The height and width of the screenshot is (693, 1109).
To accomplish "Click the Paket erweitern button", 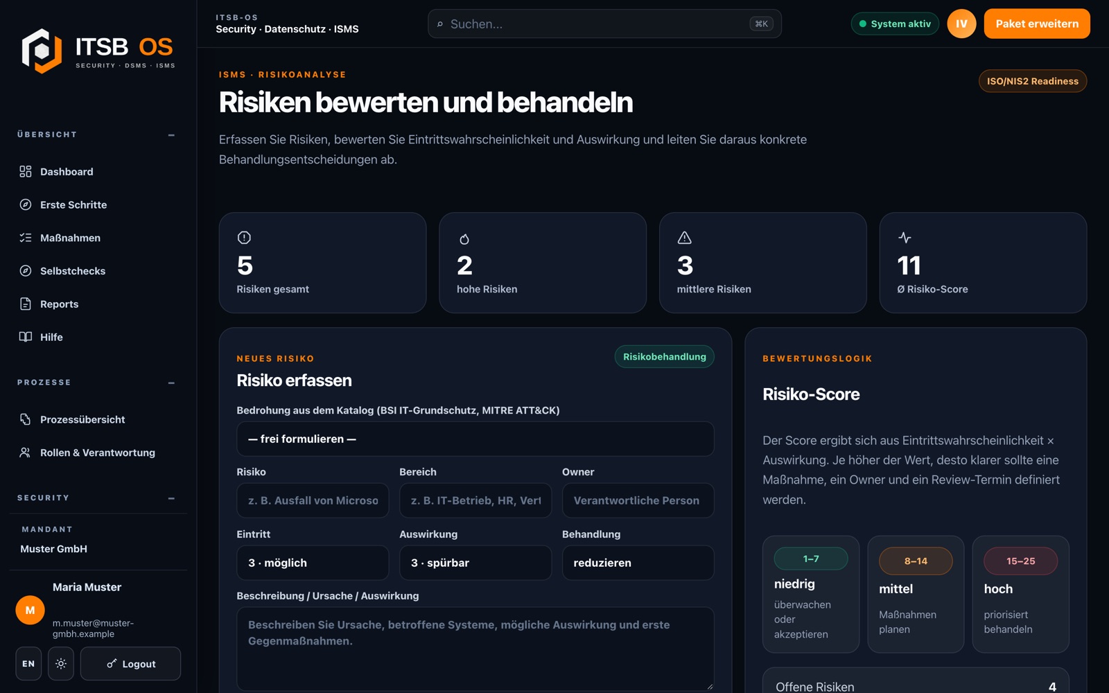I will pyautogui.click(x=1037, y=24).
